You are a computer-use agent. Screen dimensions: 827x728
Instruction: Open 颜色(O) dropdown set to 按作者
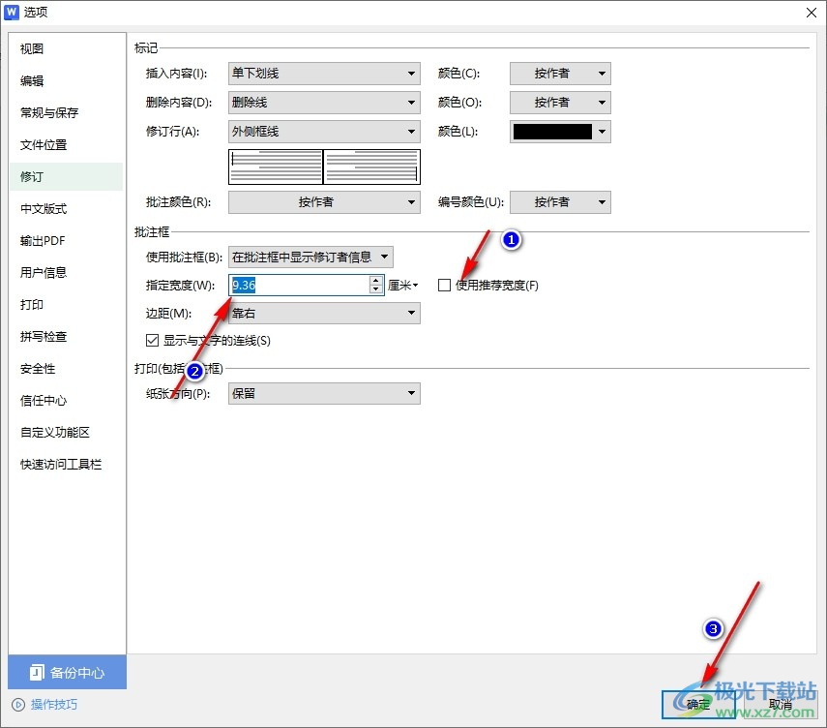click(x=560, y=103)
